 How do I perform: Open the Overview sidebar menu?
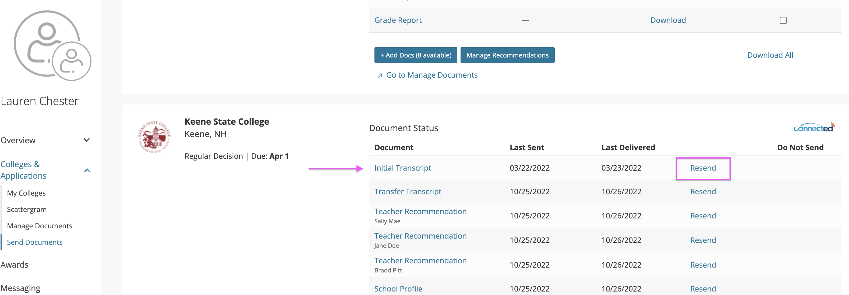(18, 140)
